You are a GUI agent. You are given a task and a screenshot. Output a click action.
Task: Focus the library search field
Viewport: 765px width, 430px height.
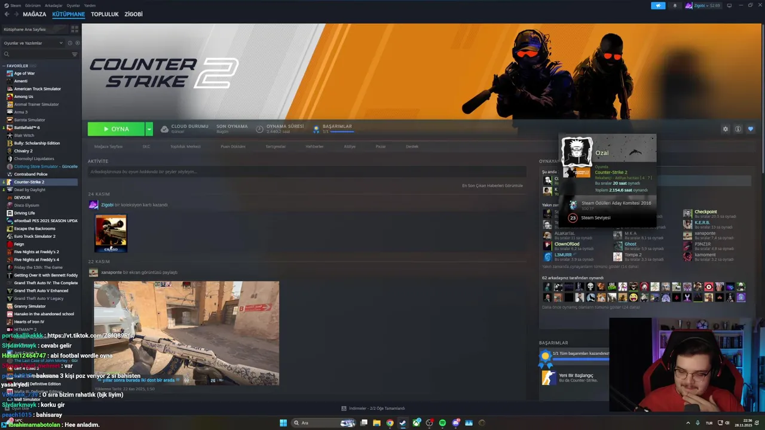[36, 54]
